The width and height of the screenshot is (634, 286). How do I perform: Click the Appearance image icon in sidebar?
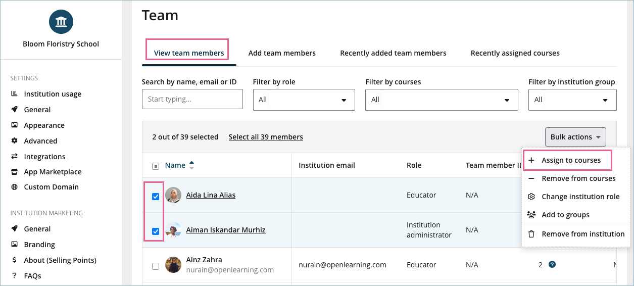coord(14,125)
